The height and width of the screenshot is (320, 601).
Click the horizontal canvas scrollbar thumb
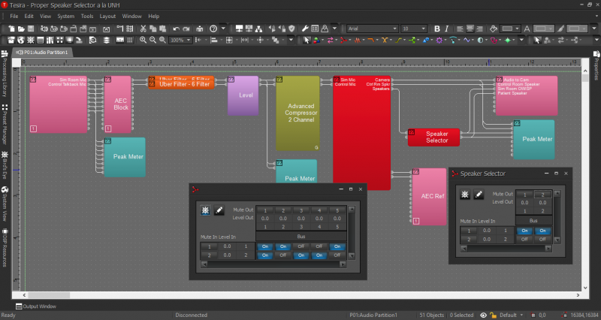pos(49,295)
